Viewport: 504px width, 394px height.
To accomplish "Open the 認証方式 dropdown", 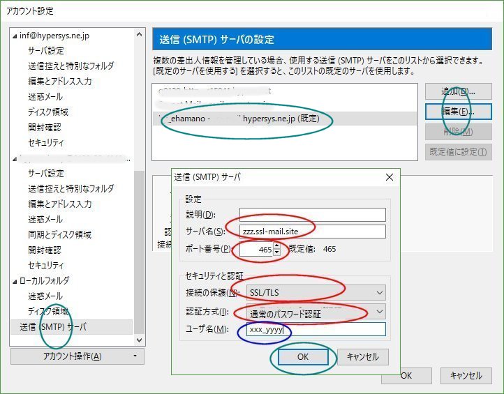I will click(x=312, y=312).
